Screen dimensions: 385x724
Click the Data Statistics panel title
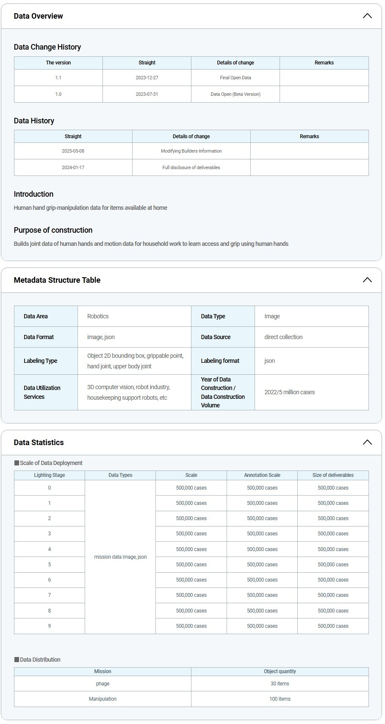coord(39,443)
